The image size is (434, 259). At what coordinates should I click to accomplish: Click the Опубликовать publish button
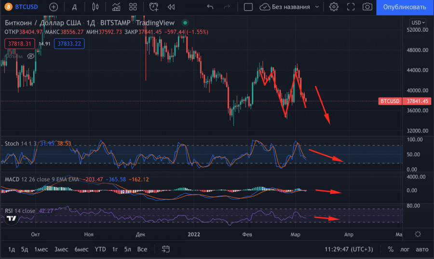[405, 7]
